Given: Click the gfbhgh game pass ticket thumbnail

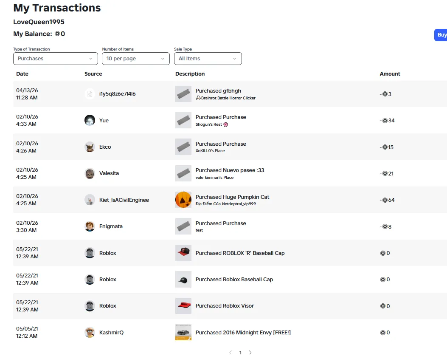Looking at the screenshot, I should point(183,94).
